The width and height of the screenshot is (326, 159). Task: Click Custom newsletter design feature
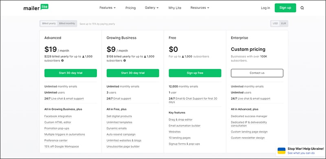248,138
